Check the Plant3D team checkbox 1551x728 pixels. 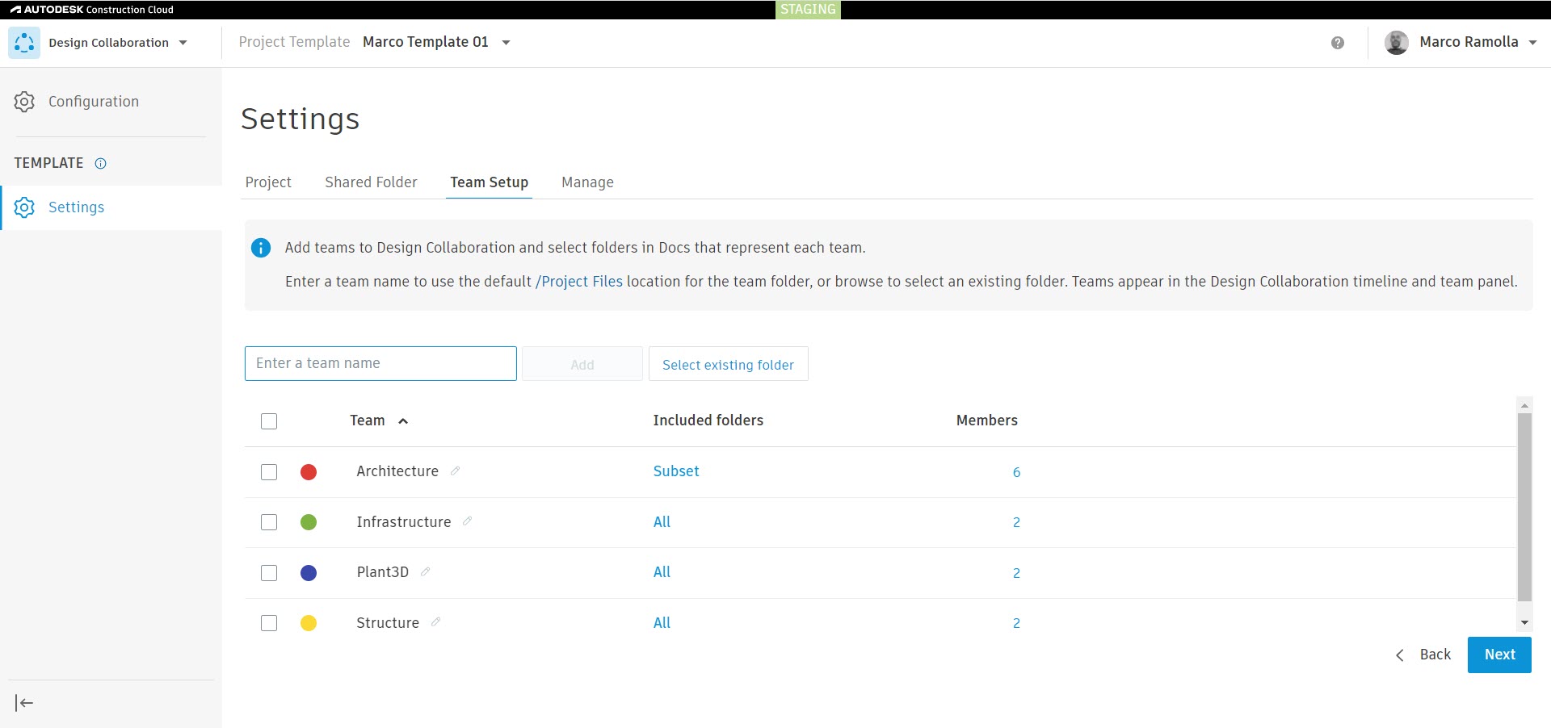point(269,573)
